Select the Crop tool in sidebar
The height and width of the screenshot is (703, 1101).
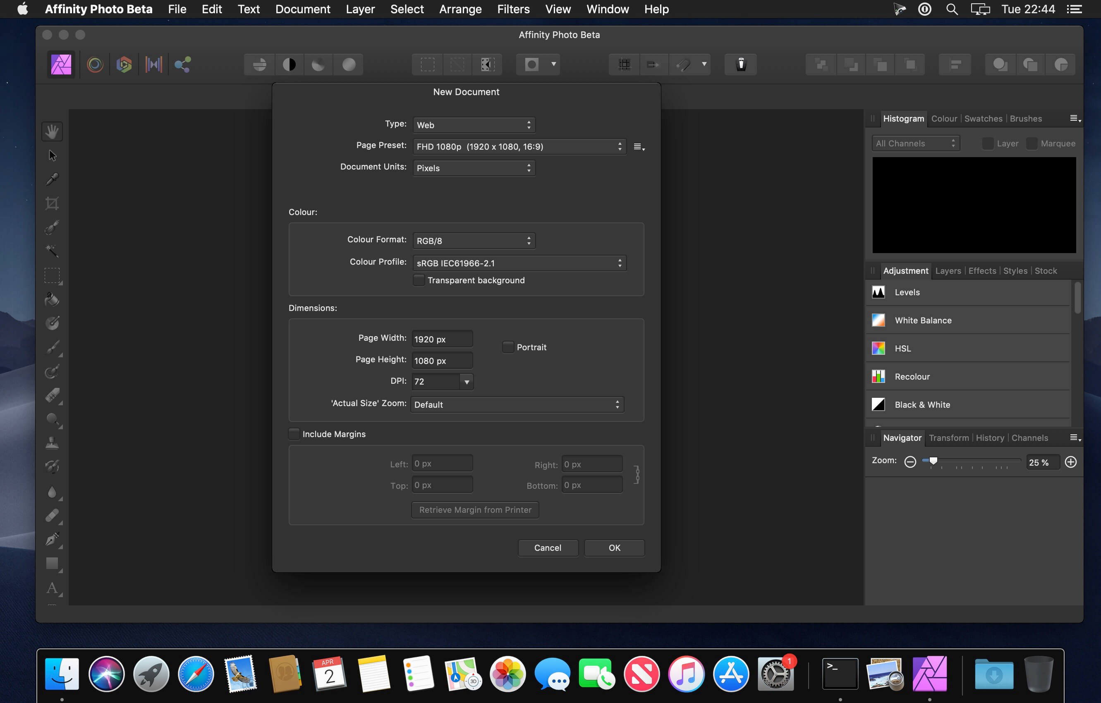[x=52, y=203]
